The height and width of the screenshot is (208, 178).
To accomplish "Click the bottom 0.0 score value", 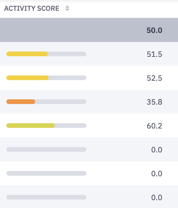I will [x=156, y=198].
